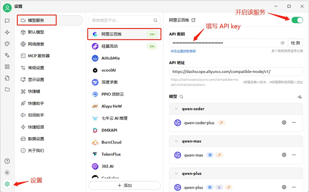This screenshot has width=309, height=192.
Task: Select BurnCloud provider
Action: 124,142
